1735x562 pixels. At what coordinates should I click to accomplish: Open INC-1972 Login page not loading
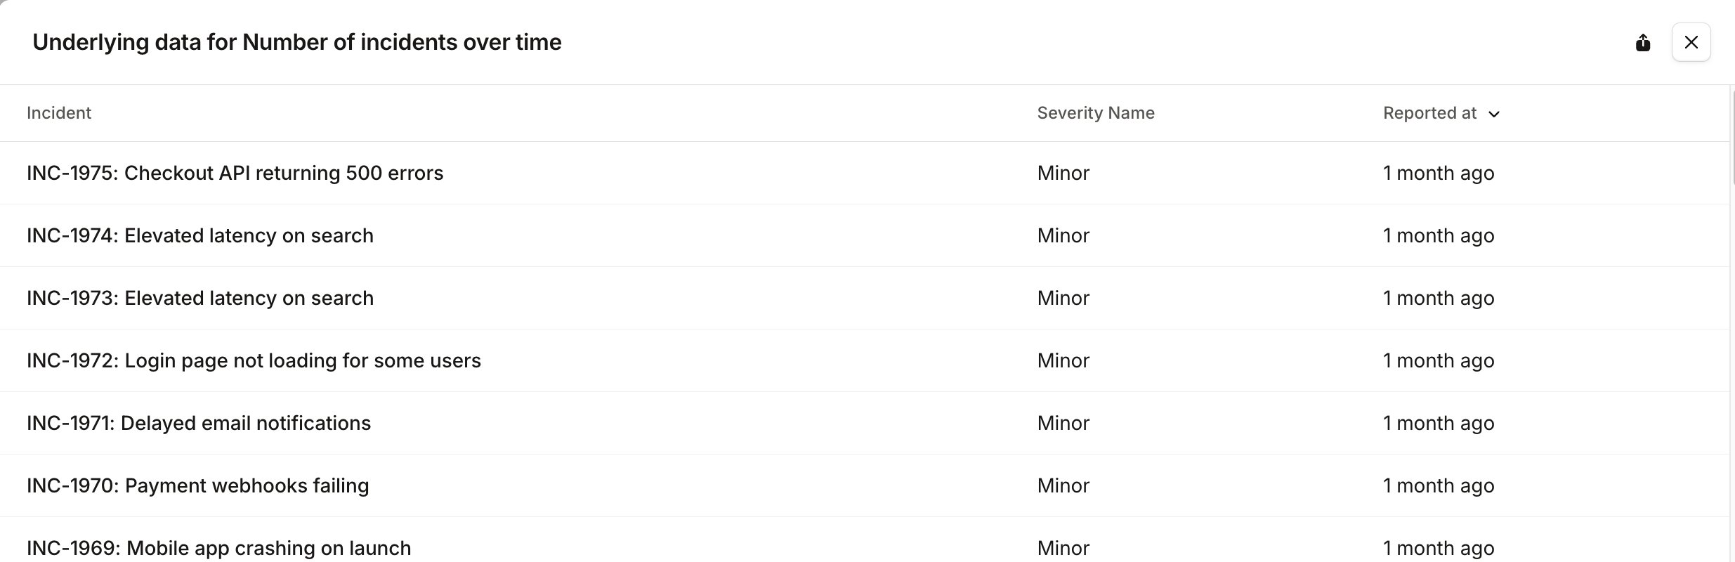(254, 360)
